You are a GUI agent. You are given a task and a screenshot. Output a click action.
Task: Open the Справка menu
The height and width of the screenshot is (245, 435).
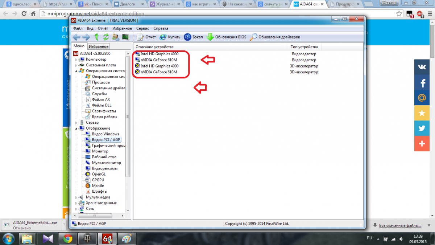161,28
